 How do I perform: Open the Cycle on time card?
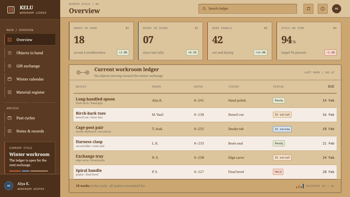309,41
